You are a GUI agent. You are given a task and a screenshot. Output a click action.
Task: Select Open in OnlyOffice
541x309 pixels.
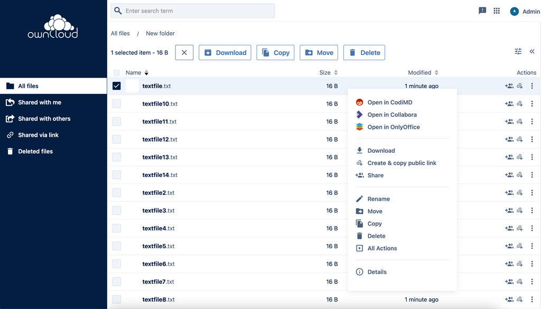pos(393,127)
